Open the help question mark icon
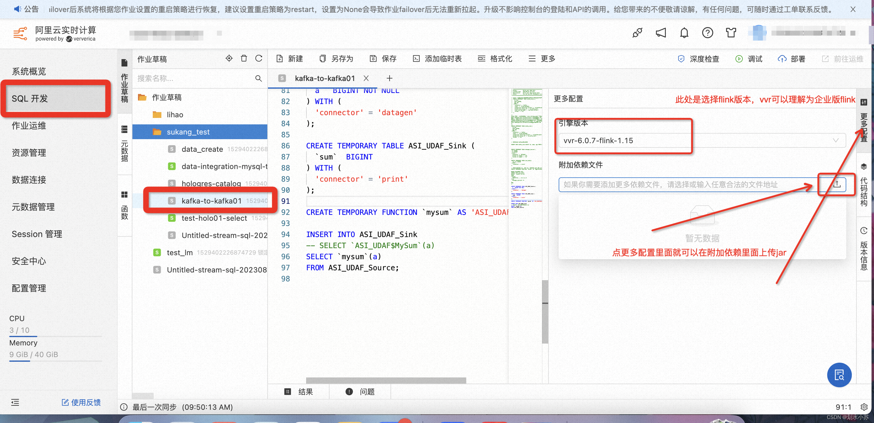This screenshot has width=874, height=423. point(707,33)
